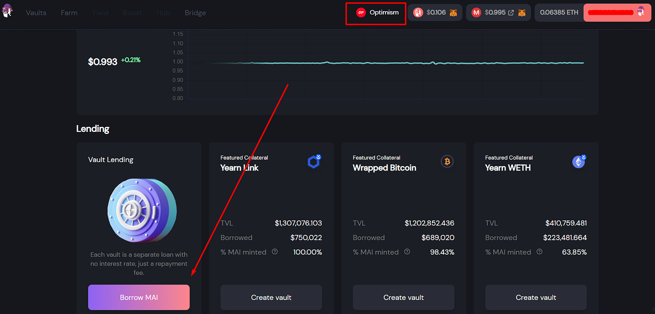Click the Yearn Link card title
The width and height of the screenshot is (655, 314).
tap(239, 168)
